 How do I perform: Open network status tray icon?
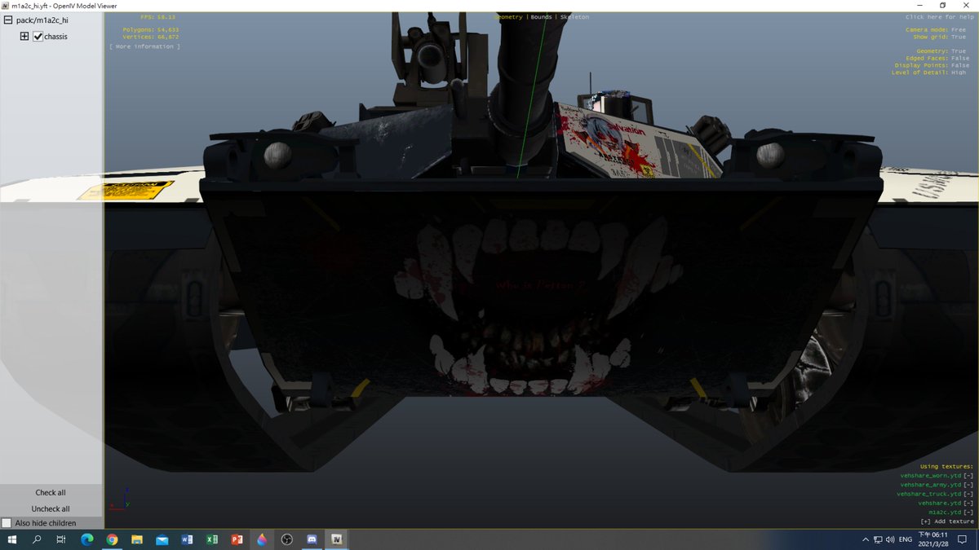pyautogui.click(x=877, y=539)
